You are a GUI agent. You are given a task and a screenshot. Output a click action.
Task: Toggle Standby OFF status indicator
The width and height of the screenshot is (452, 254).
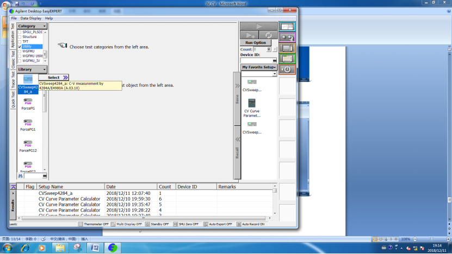pos(157,224)
